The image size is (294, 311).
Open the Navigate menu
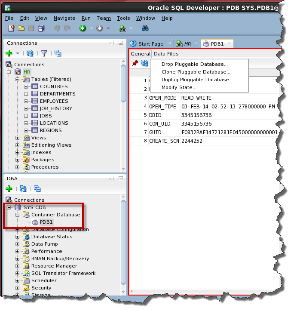click(64, 18)
